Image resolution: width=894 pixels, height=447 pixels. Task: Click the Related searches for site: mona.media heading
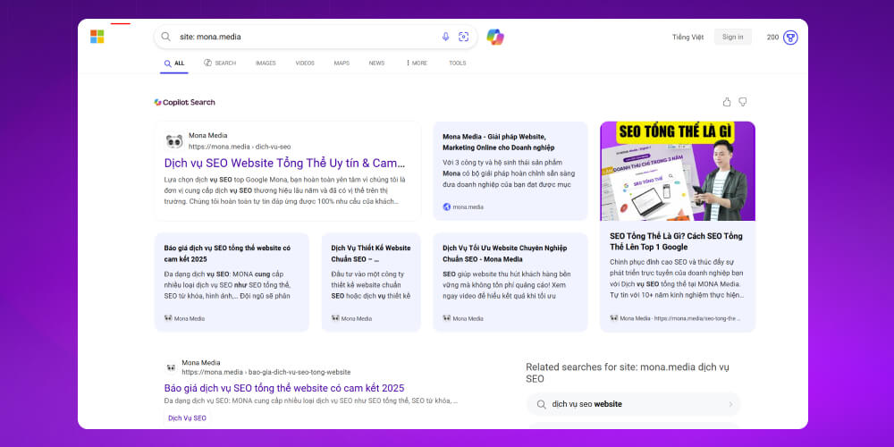pos(628,373)
